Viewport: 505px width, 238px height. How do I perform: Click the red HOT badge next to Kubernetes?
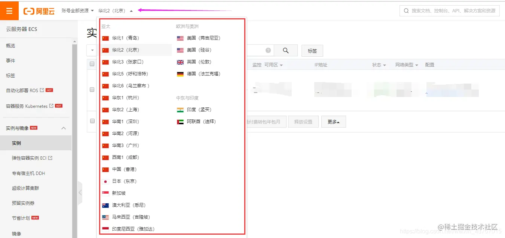tap(59, 106)
